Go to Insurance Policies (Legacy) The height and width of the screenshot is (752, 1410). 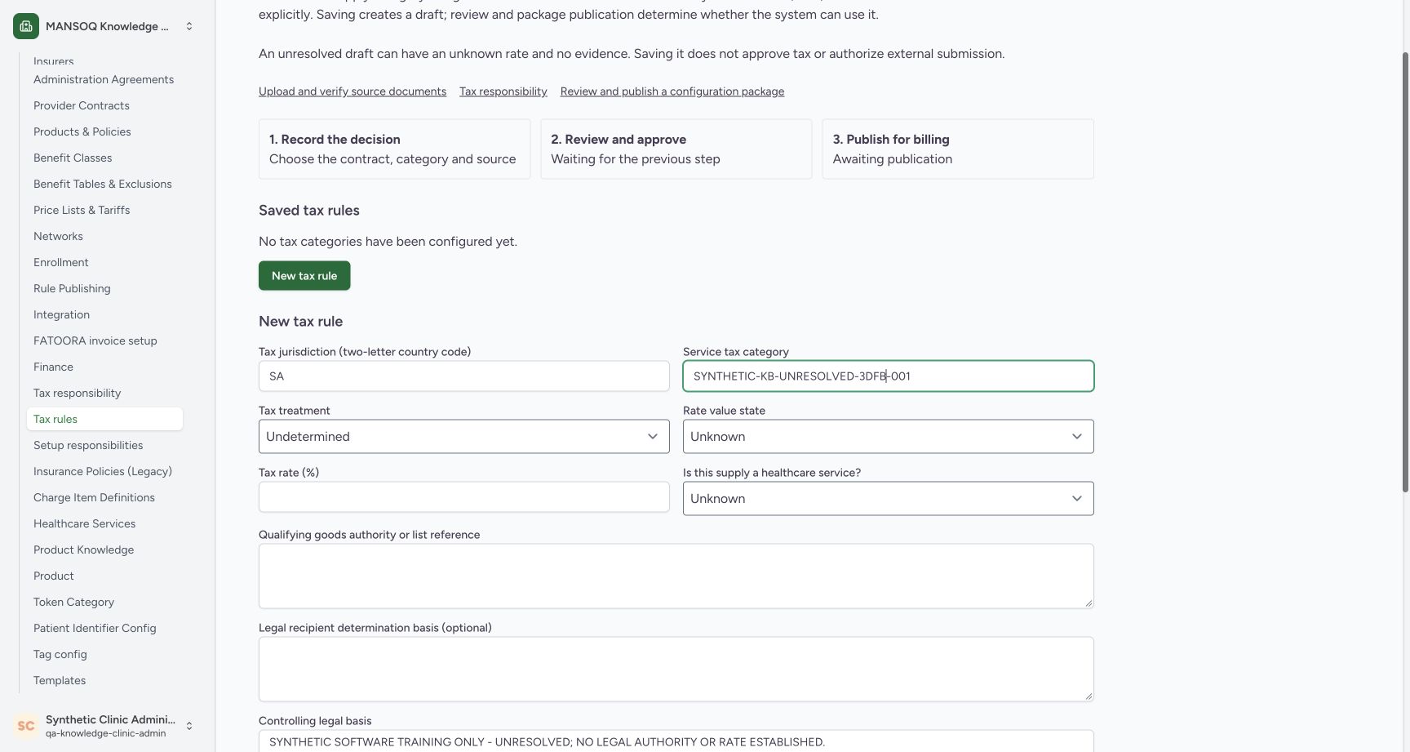click(103, 471)
